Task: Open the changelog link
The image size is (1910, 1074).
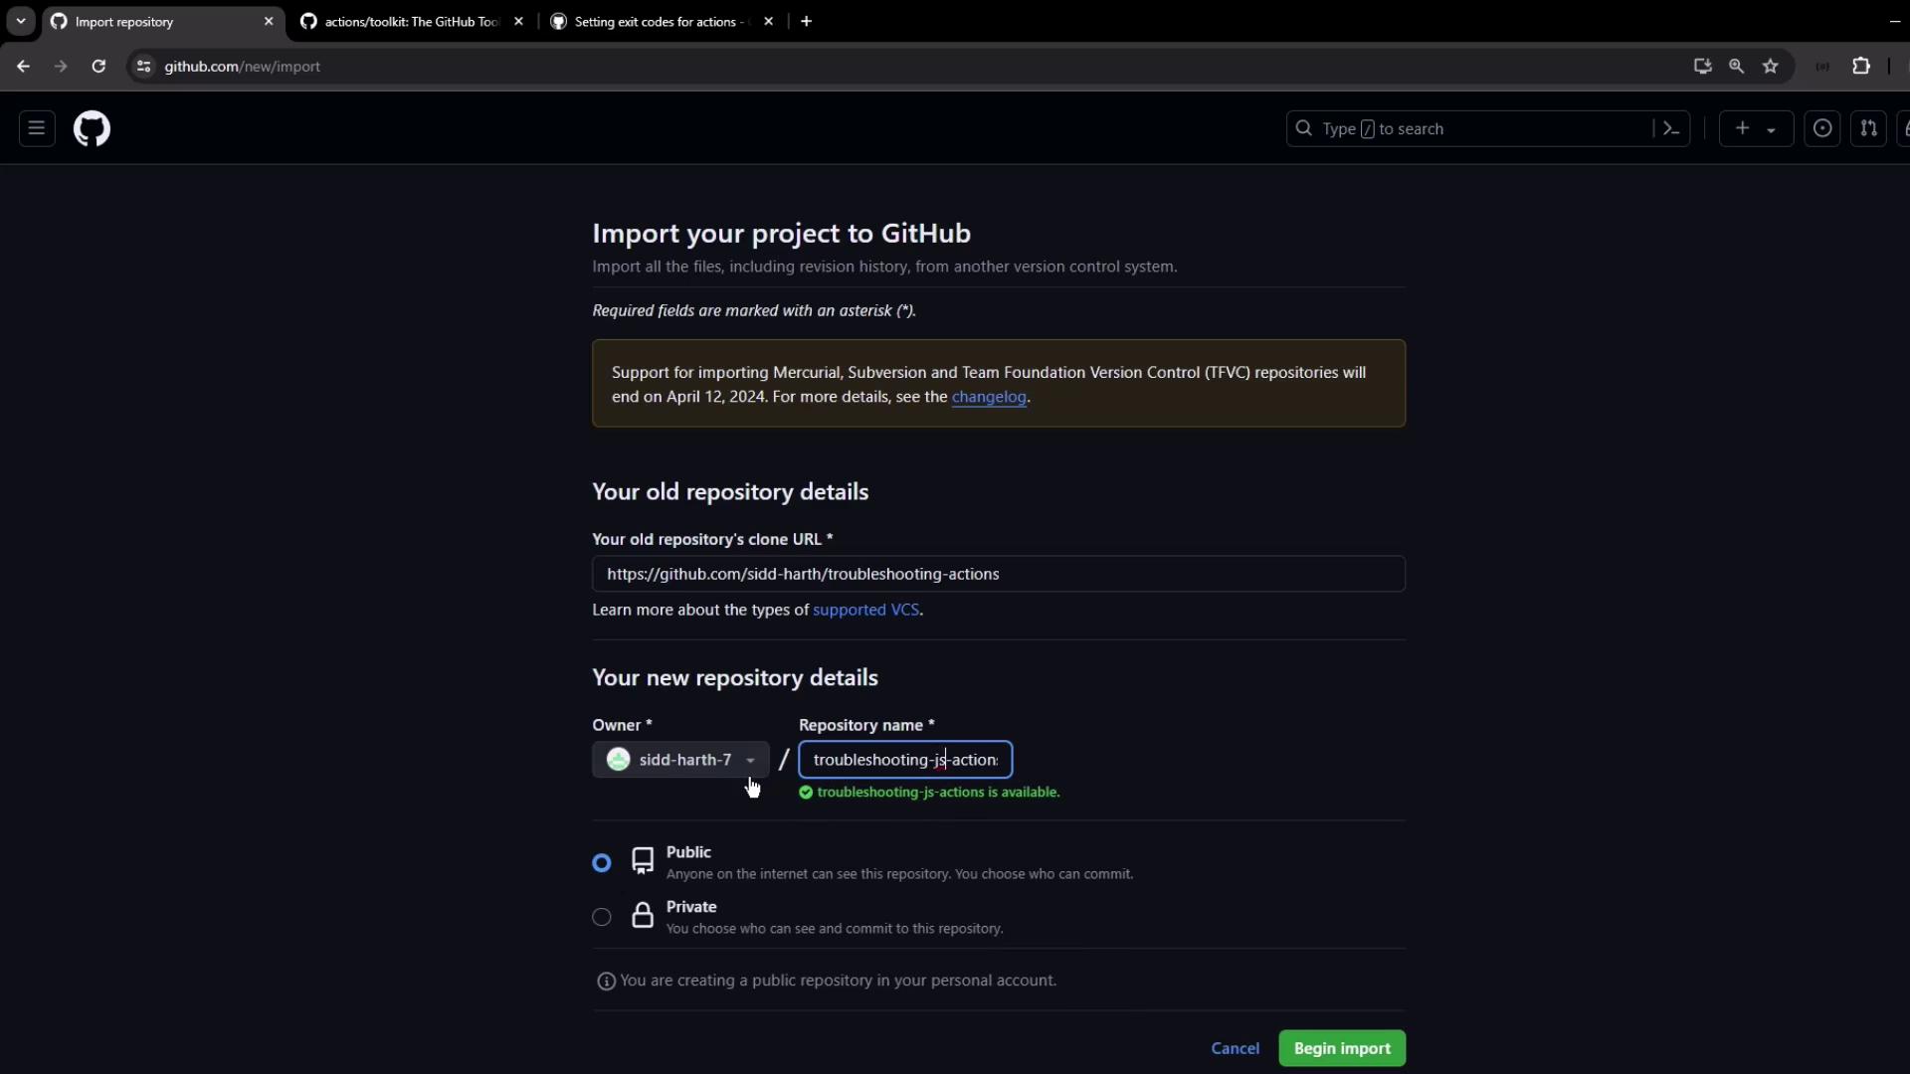Action: [x=988, y=397]
